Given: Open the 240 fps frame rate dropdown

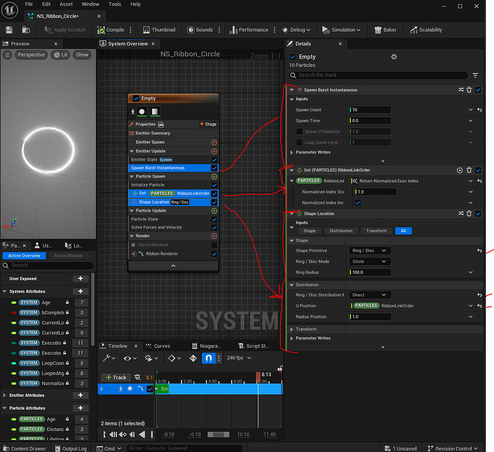Looking at the screenshot, I should pos(238,358).
